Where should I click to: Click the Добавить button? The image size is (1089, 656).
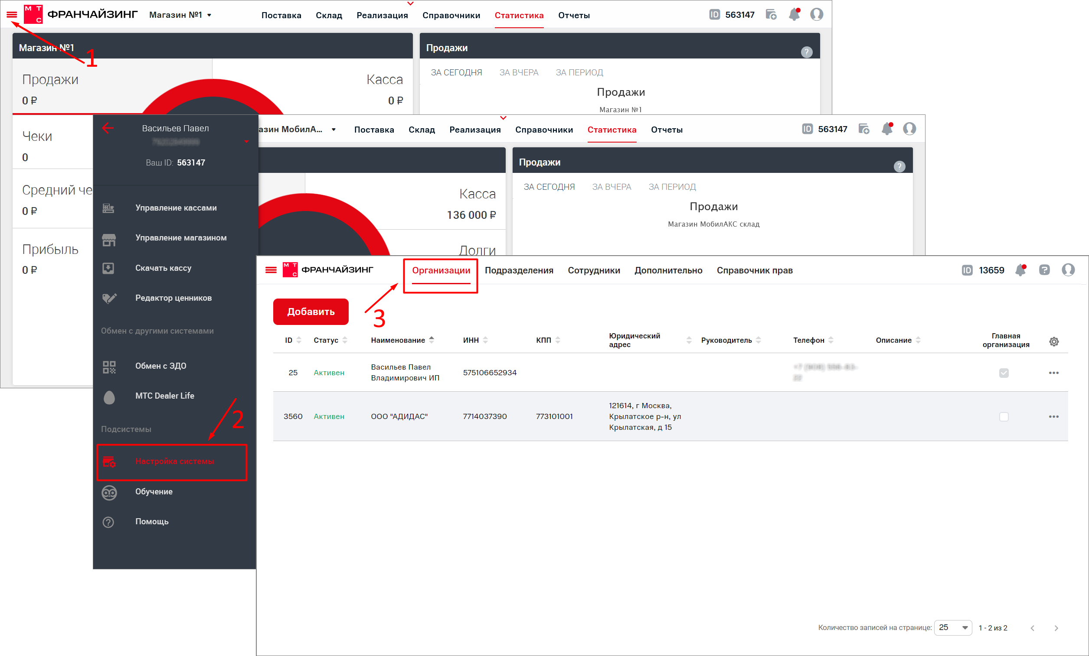pos(311,312)
